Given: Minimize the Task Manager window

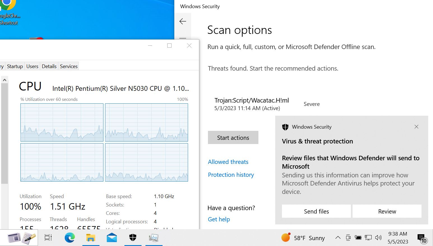Looking at the screenshot, I should tap(150, 45).
